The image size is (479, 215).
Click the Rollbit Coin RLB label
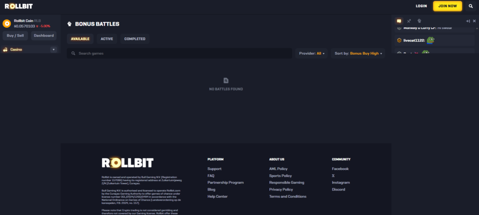pos(28,21)
